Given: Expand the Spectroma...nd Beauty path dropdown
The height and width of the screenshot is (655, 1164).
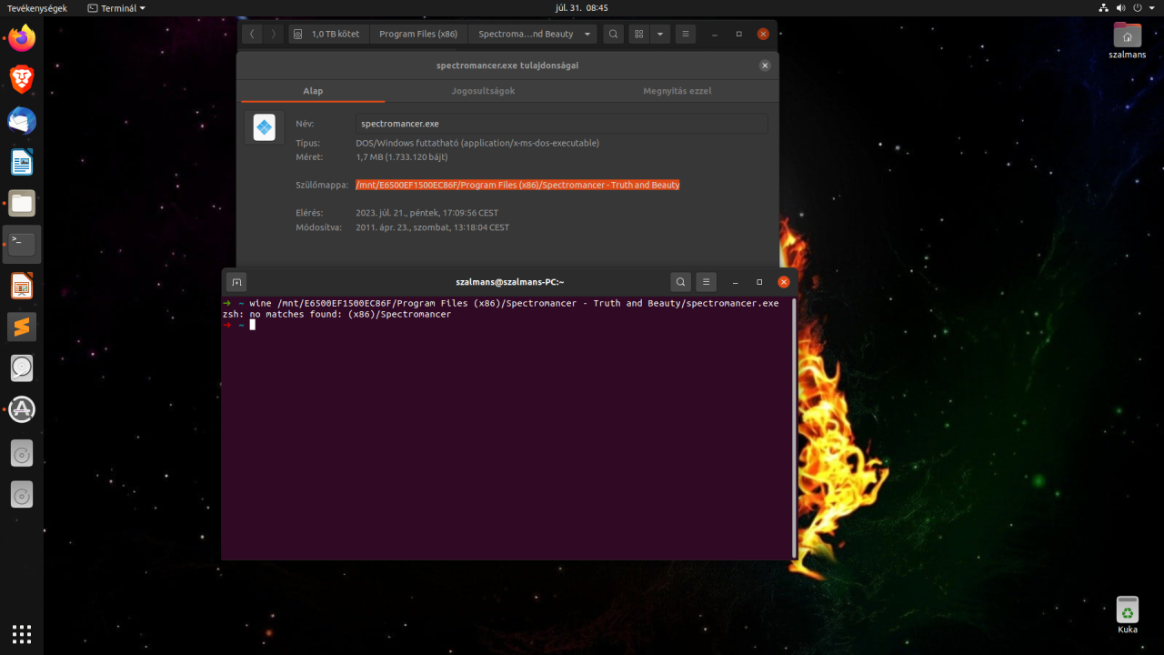Looking at the screenshot, I should tap(587, 34).
